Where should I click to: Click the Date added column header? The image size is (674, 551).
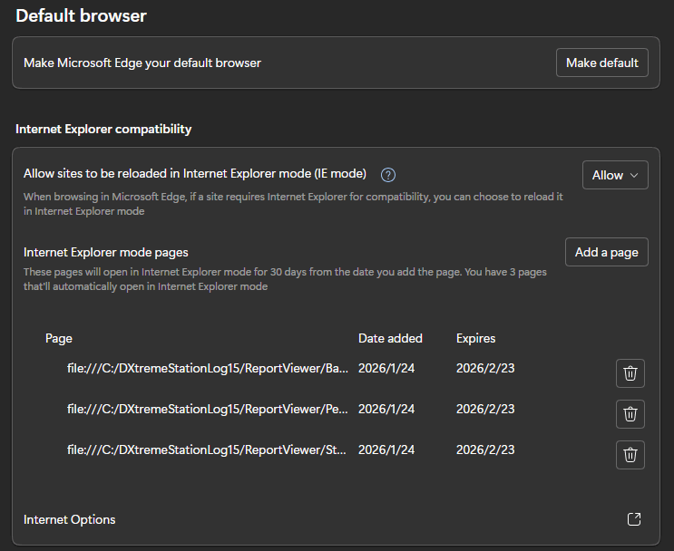tap(390, 338)
